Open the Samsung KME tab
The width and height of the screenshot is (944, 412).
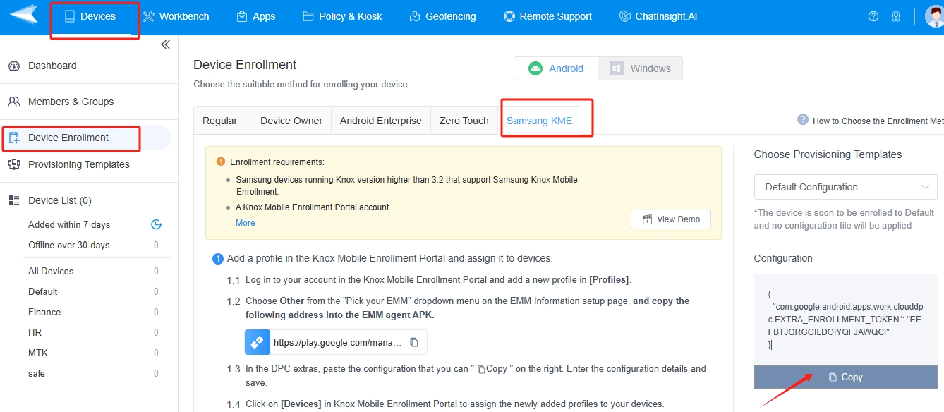540,121
